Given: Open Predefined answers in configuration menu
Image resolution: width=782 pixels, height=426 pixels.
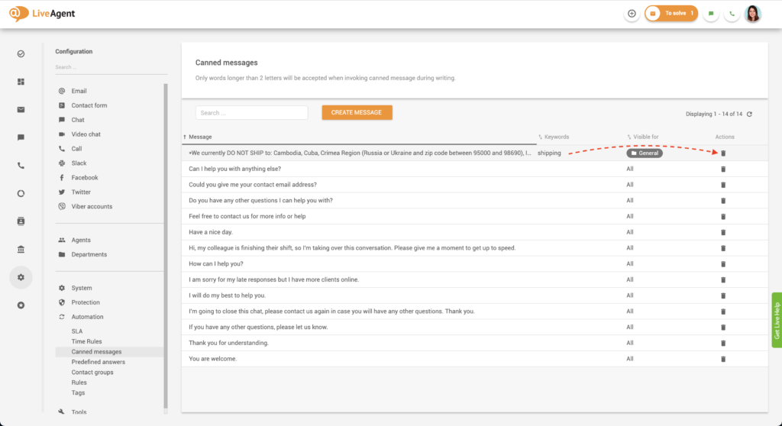Looking at the screenshot, I should coord(99,362).
